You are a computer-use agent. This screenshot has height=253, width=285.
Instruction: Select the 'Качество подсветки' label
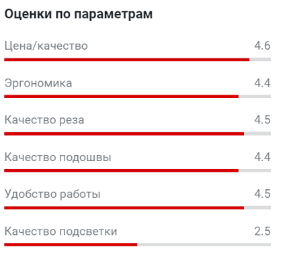pyautogui.click(x=60, y=232)
